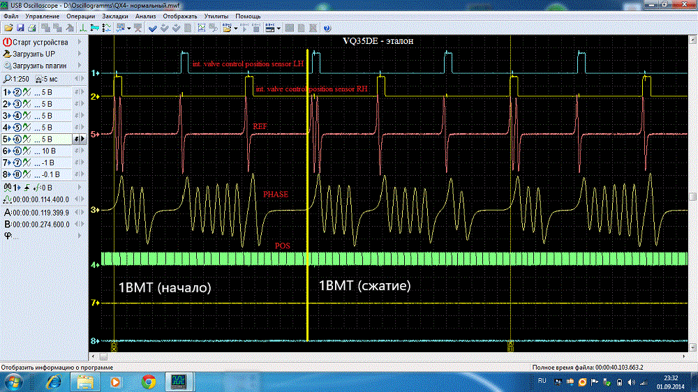This screenshot has width=698, height=392.
Task: Expand the Загрузить плагин submenu arrow
Action: click(81, 66)
